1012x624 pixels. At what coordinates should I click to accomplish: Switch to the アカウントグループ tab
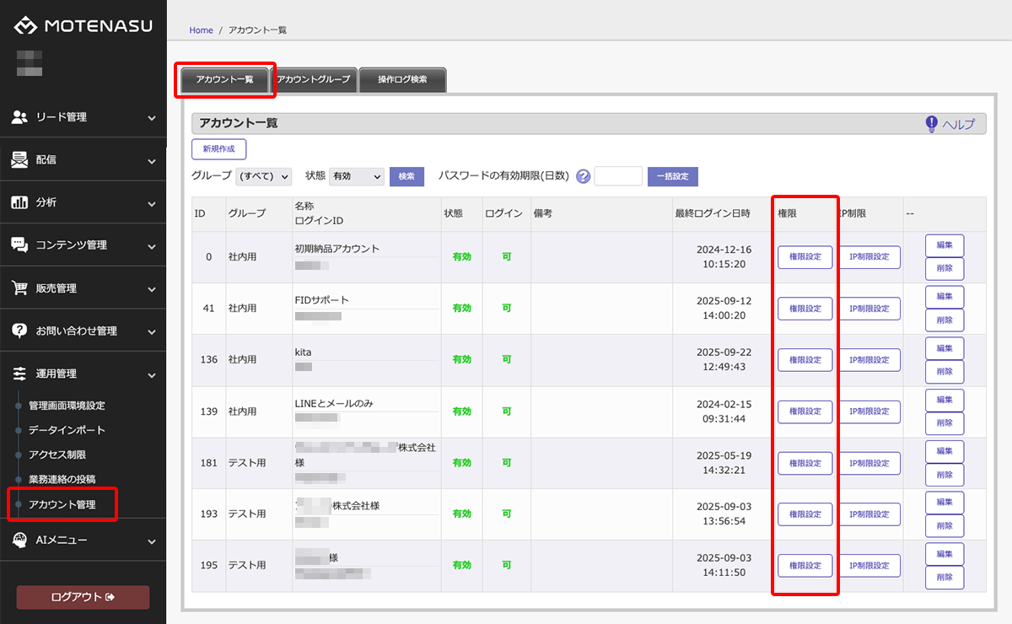click(x=314, y=79)
